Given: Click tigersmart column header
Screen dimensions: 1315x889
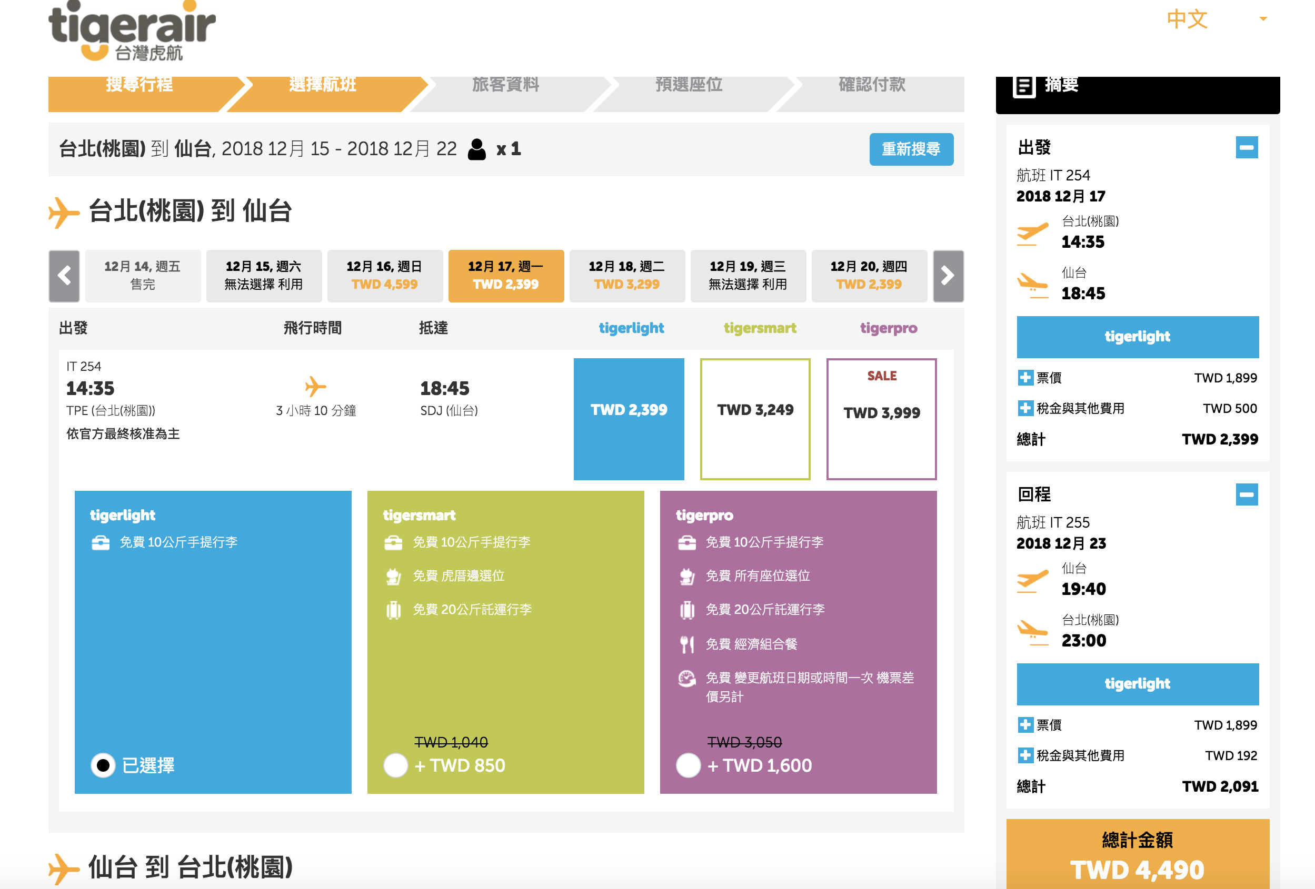Looking at the screenshot, I should pyautogui.click(x=760, y=328).
